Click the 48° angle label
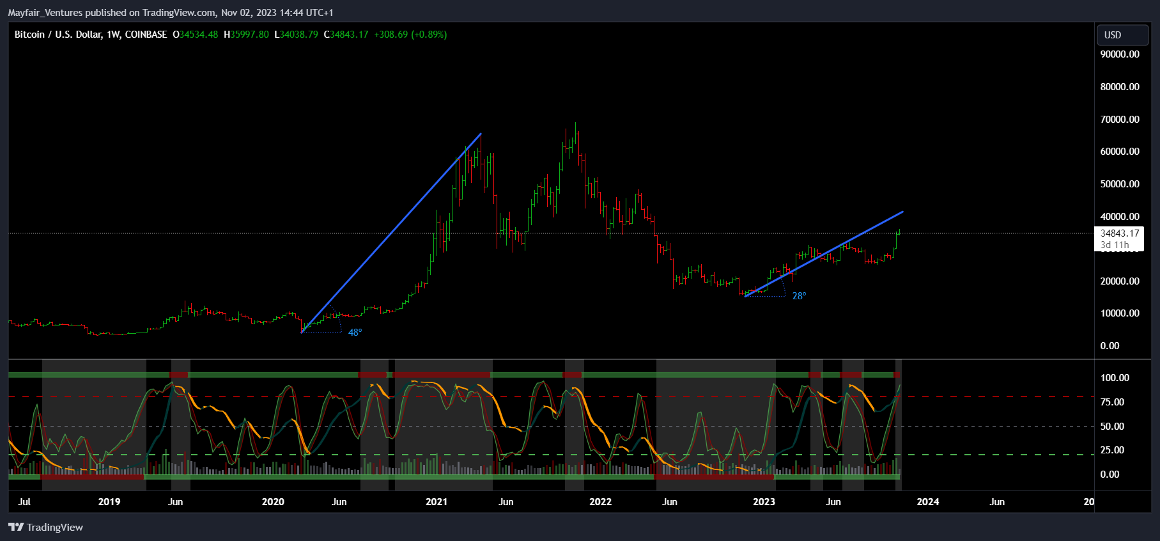Screen dimensions: 1160x541 tap(355, 333)
